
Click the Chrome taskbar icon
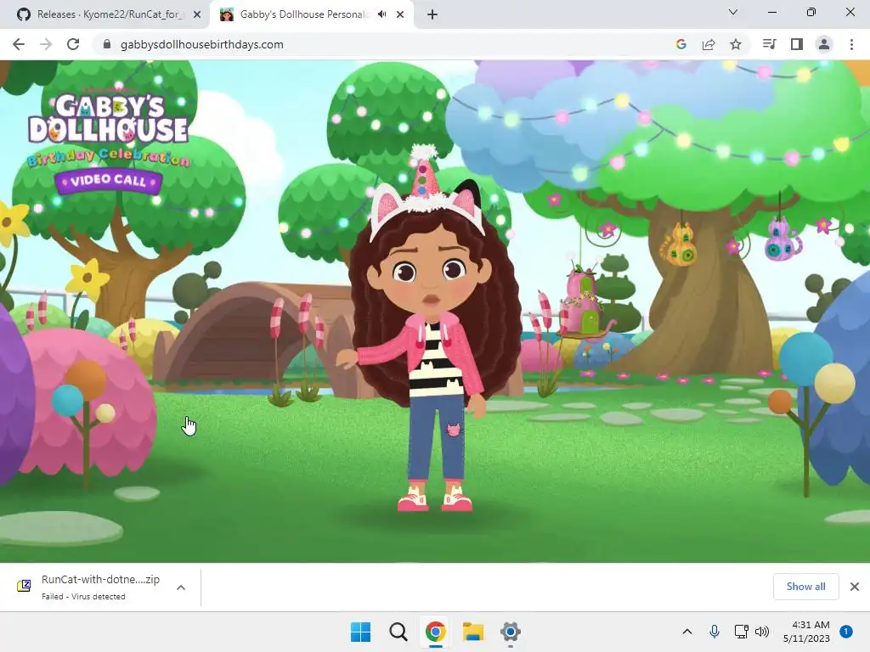click(436, 632)
